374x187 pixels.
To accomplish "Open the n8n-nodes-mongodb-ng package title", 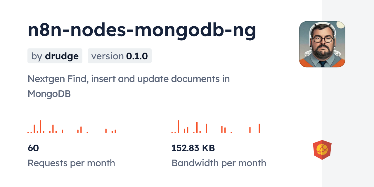I will (142, 30).
